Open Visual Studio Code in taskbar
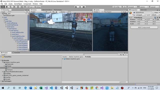Screen dimensions: 160x90 tap(51, 88)
